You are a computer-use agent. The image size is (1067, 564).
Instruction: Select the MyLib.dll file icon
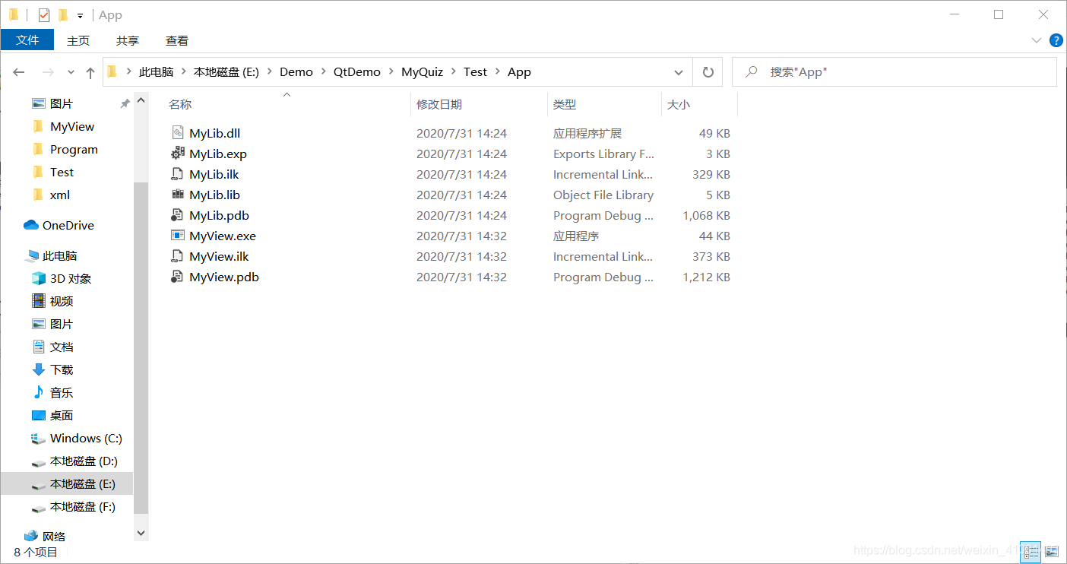(x=177, y=133)
